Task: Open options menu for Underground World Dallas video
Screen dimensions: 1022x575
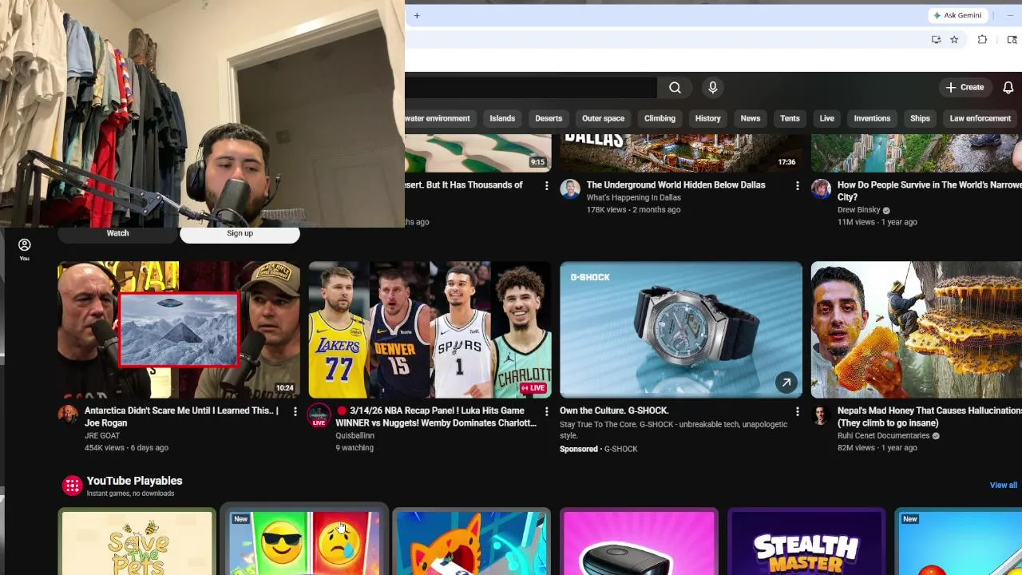Action: coord(797,185)
